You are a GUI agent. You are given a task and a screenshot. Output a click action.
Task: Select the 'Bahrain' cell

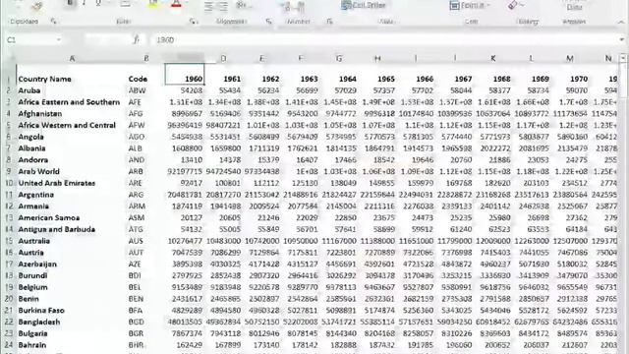click(32, 345)
